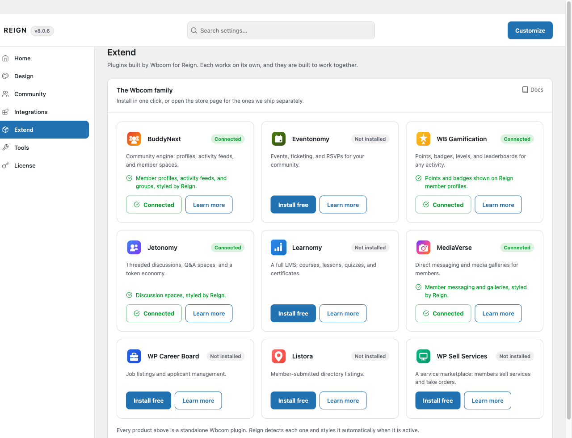Click the Eventonomy green calendar icon
Image resolution: width=572 pixels, height=438 pixels.
tap(278, 139)
